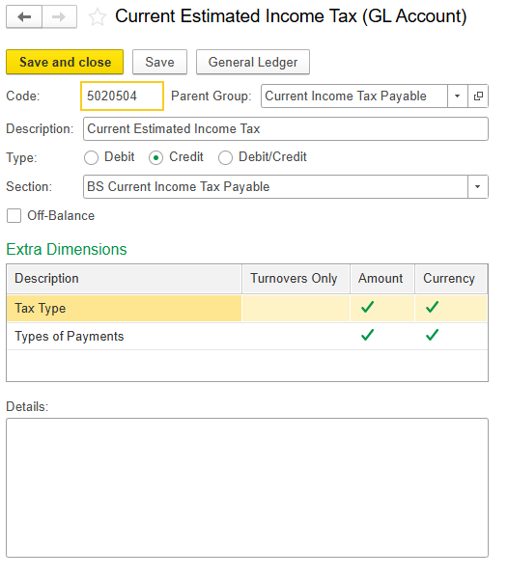
Task: Click the Save and close button
Action: [65, 62]
